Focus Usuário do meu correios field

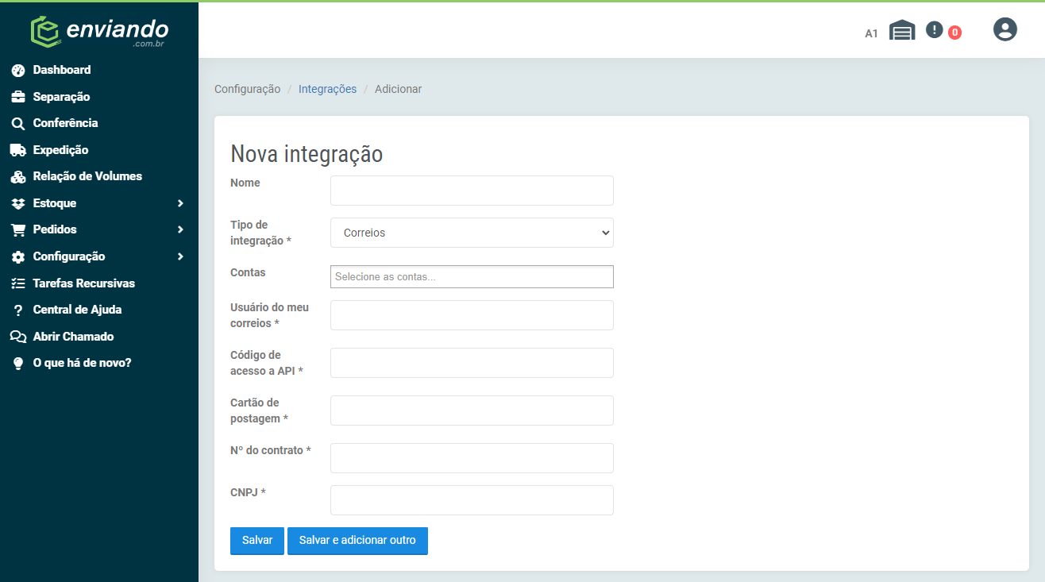click(472, 315)
